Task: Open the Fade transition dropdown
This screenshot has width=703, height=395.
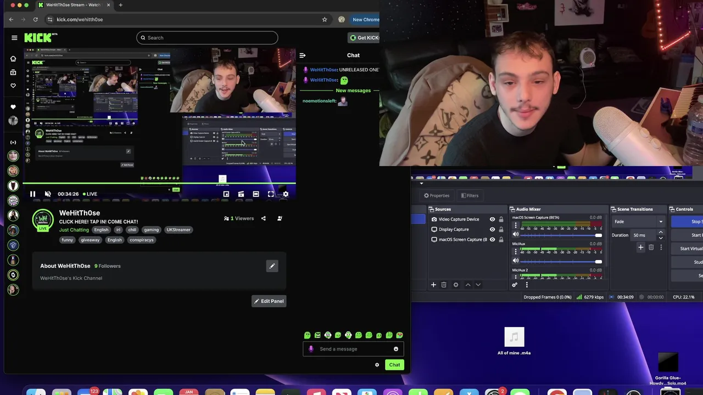Action: (x=639, y=222)
